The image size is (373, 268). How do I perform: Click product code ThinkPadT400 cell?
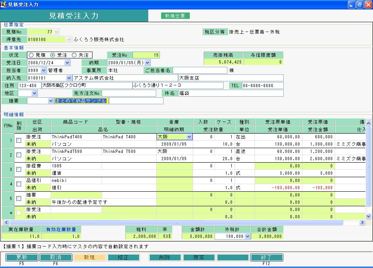pos(76,137)
